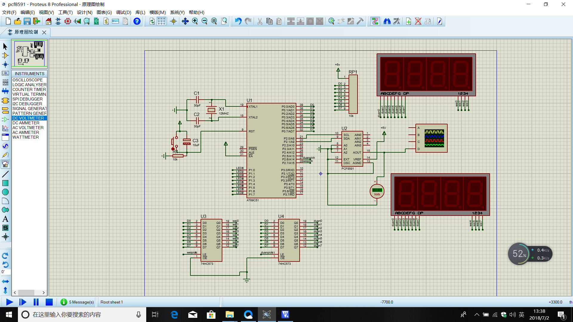
Task: Click the taskbar search box
Action: point(82,315)
